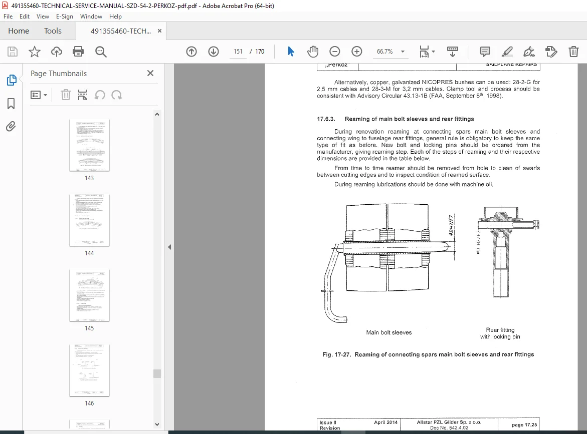Image resolution: width=587 pixels, height=434 pixels.
Task: Rotate the page counterclockwise
Action: (100, 95)
